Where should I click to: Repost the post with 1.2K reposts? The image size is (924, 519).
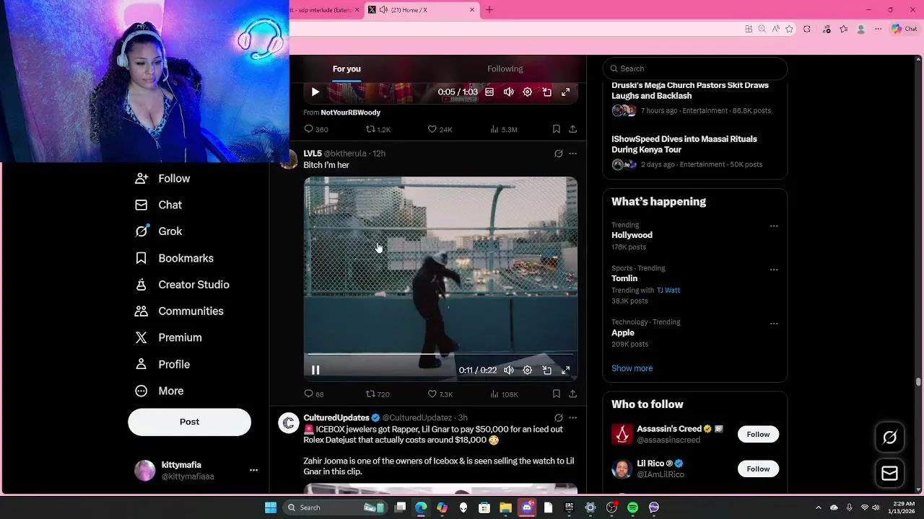click(x=378, y=129)
